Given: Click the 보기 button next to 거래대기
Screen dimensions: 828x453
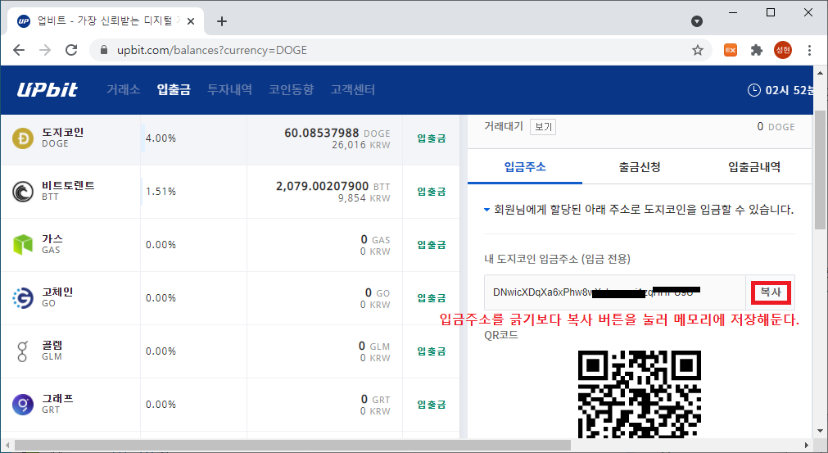Looking at the screenshot, I should (x=543, y=127).
